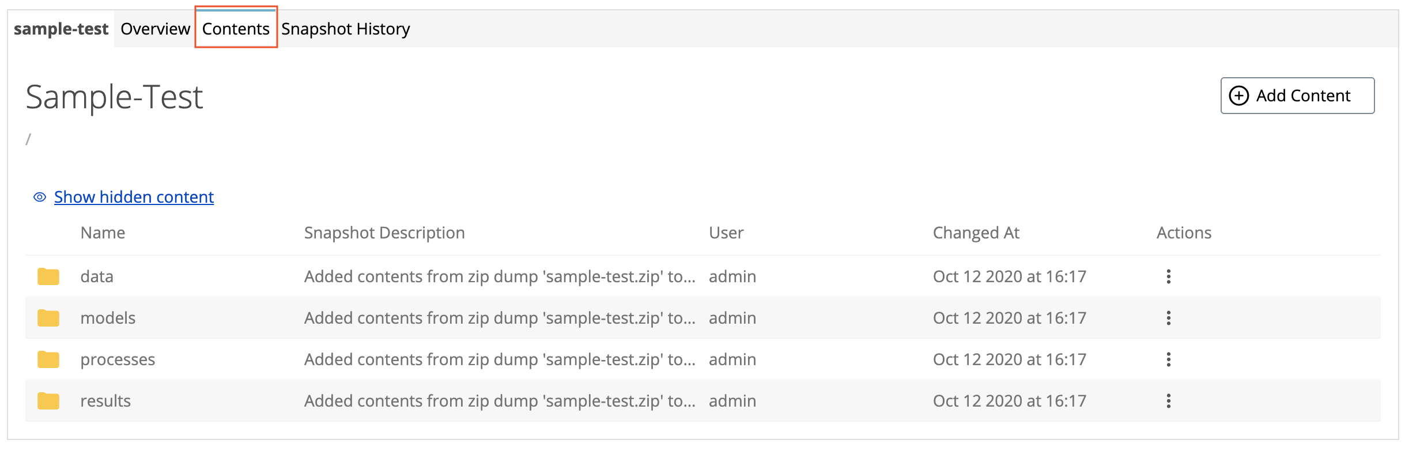Click the plus icon in Add Content
1405x455 pixels.
[1239, 96]
